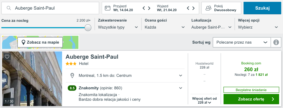Open the Sortuj wg Polecane przez nas dropdown

pos(242,42)
